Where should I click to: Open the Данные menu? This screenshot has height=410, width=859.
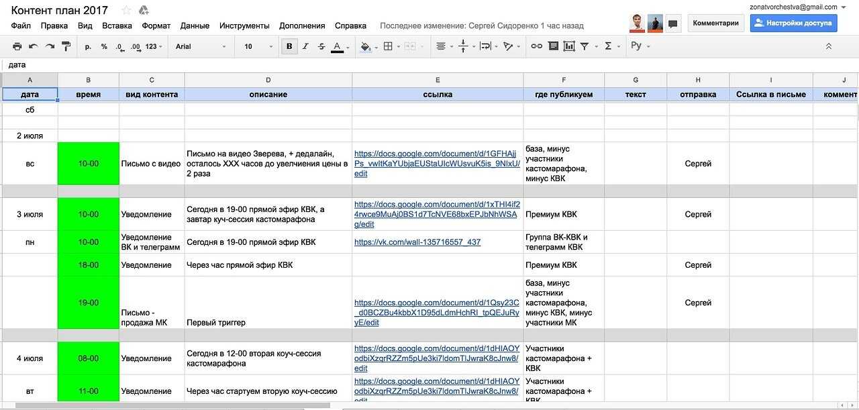(195, 25)
